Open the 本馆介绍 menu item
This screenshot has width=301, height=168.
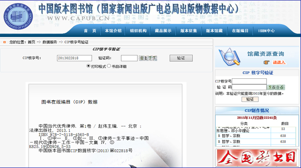(113, 31)
